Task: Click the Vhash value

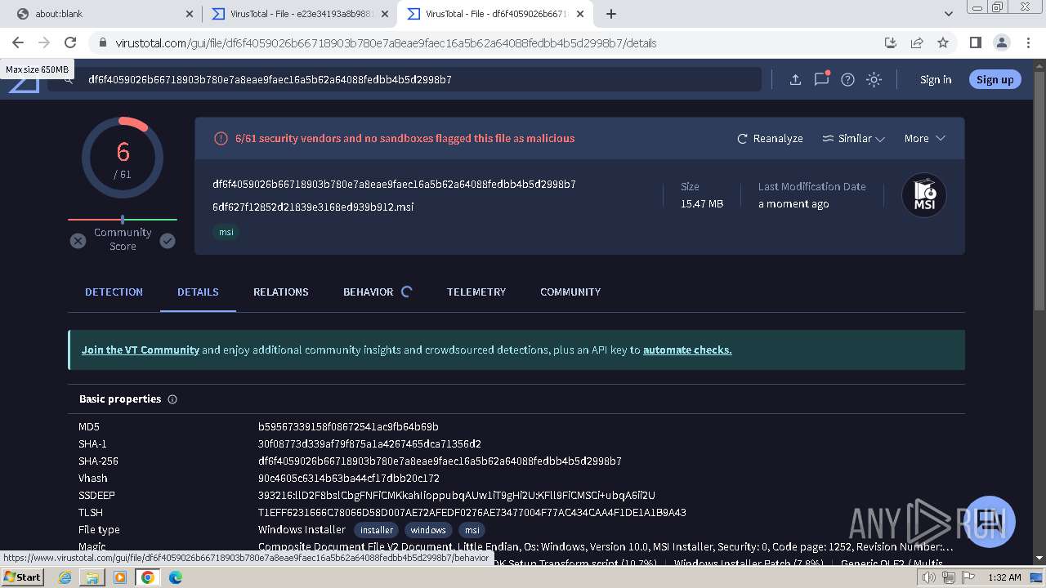Action: pos(349,478)
